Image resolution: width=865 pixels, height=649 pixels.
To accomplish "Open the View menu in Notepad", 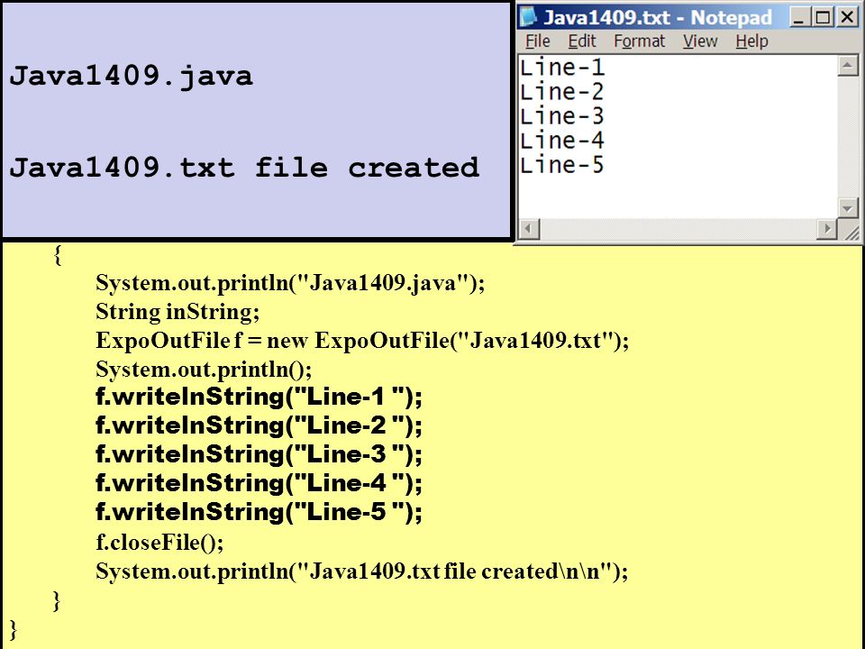I will click(700, 41).
